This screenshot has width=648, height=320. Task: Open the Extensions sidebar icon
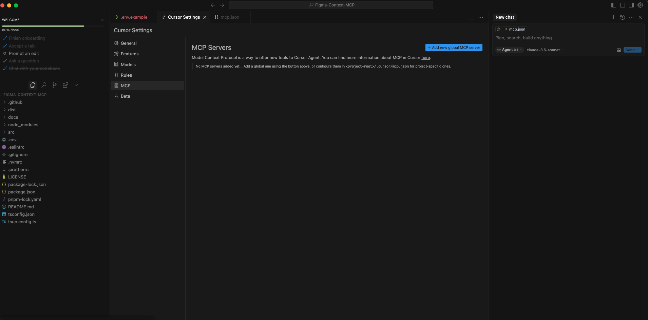(65, 85)
